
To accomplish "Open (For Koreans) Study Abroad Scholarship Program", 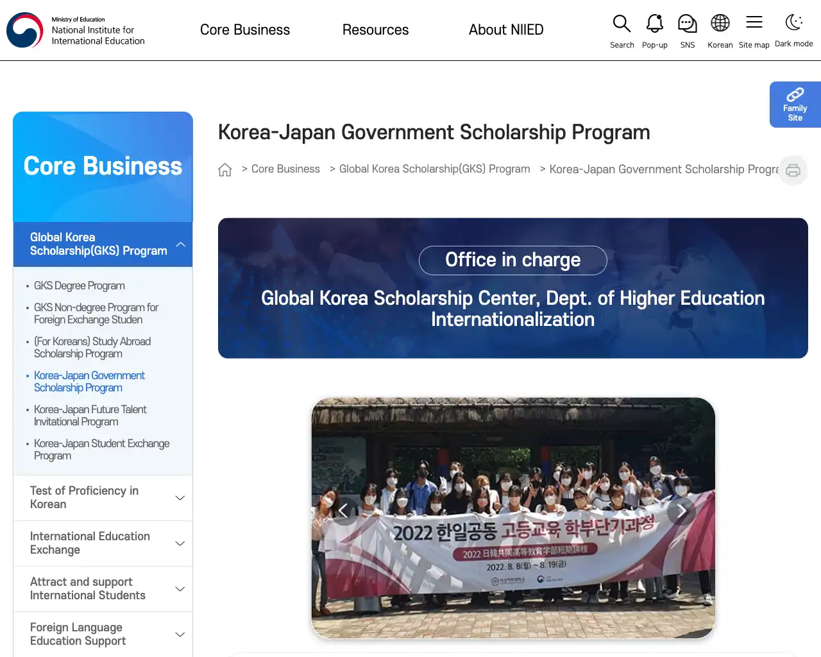I will click(92, 348).
